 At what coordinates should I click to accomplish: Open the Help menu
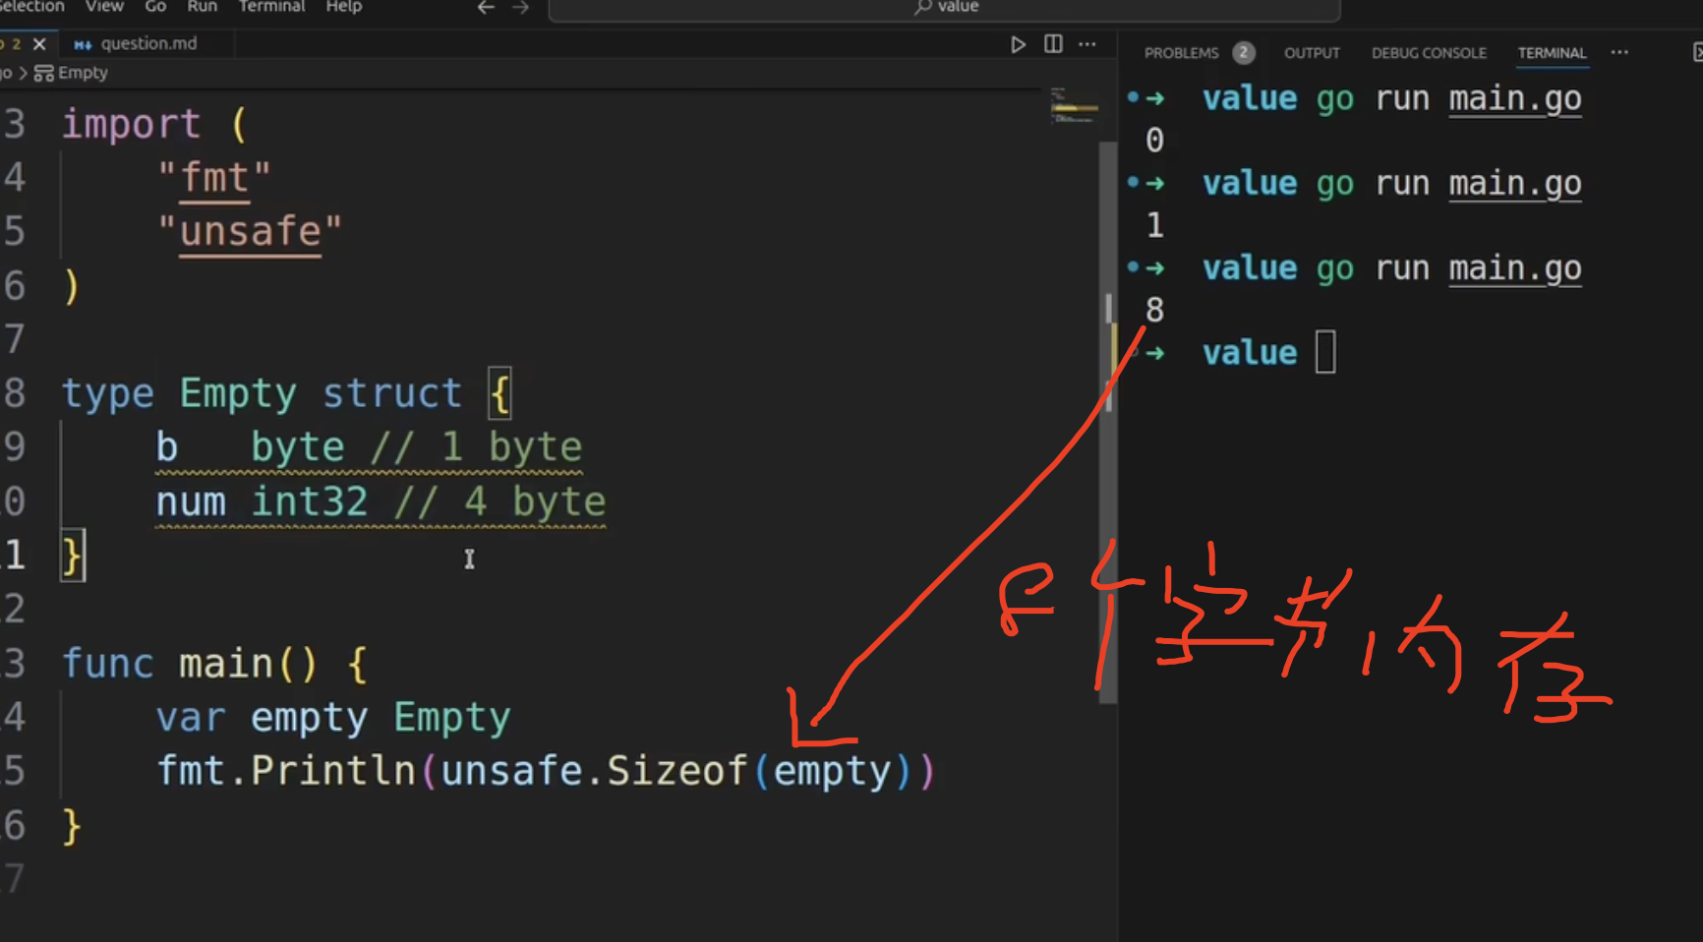coord(344,6)
